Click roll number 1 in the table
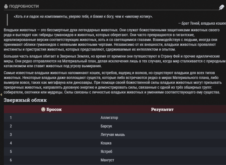Image resolution: width=226 pixels, height=165 pixels. [11, 118]
